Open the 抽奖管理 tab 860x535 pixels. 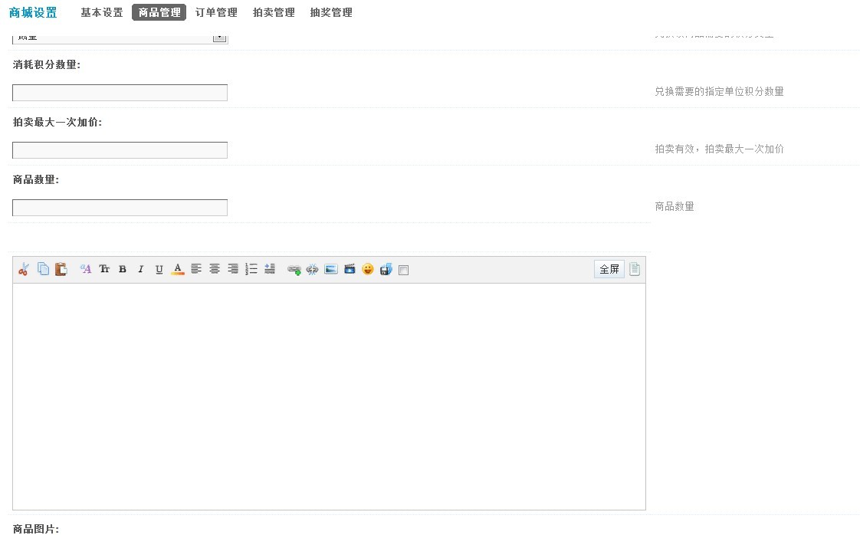tap(330, 12)
